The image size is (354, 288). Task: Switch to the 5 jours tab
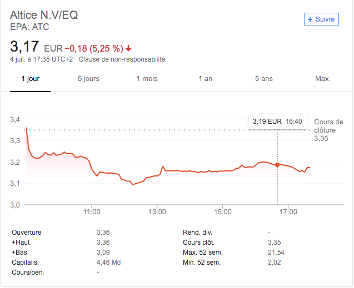88,79
